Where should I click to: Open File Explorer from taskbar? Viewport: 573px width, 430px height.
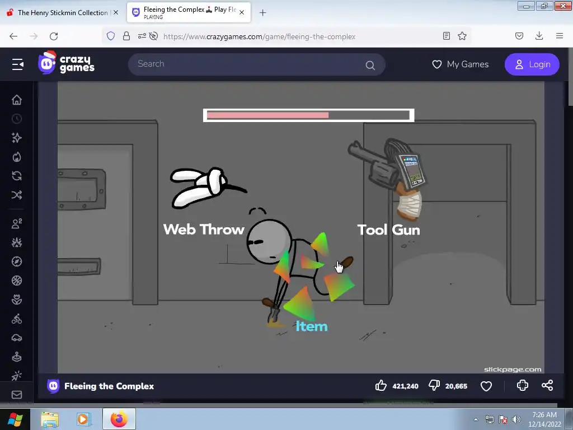(x=50, y=419)
